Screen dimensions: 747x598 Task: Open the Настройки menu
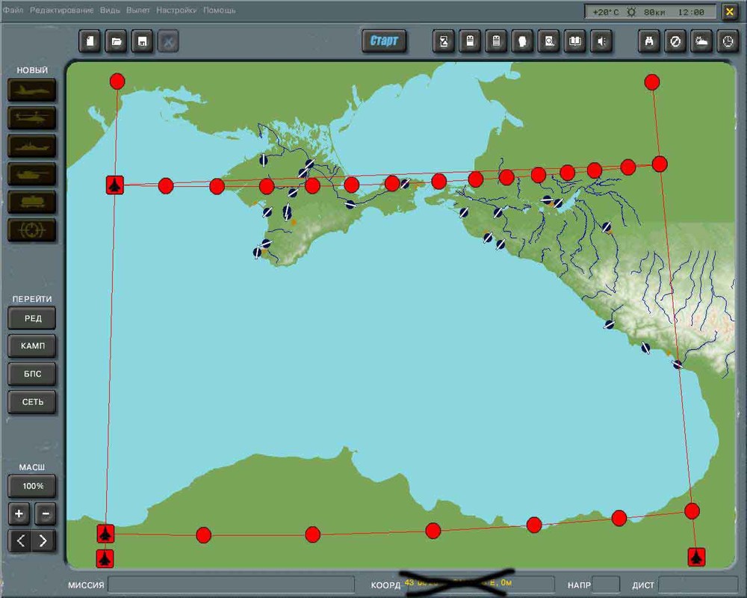pyautogui.click(x=176, y=10)
